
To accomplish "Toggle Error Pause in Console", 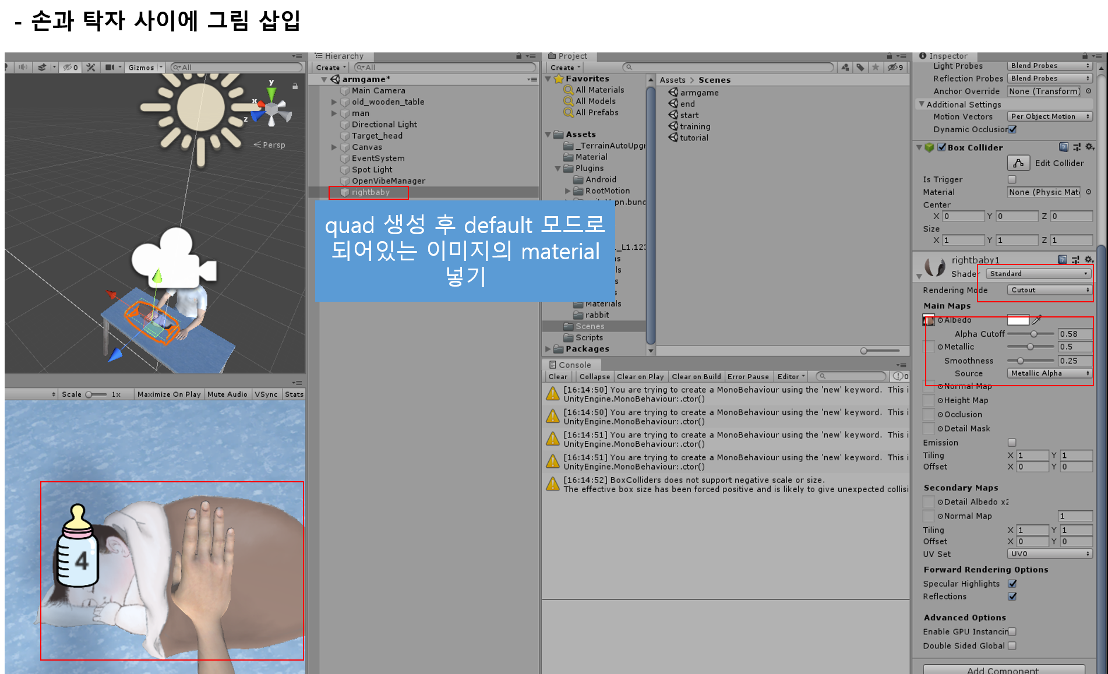I will (x=748, y=377).
